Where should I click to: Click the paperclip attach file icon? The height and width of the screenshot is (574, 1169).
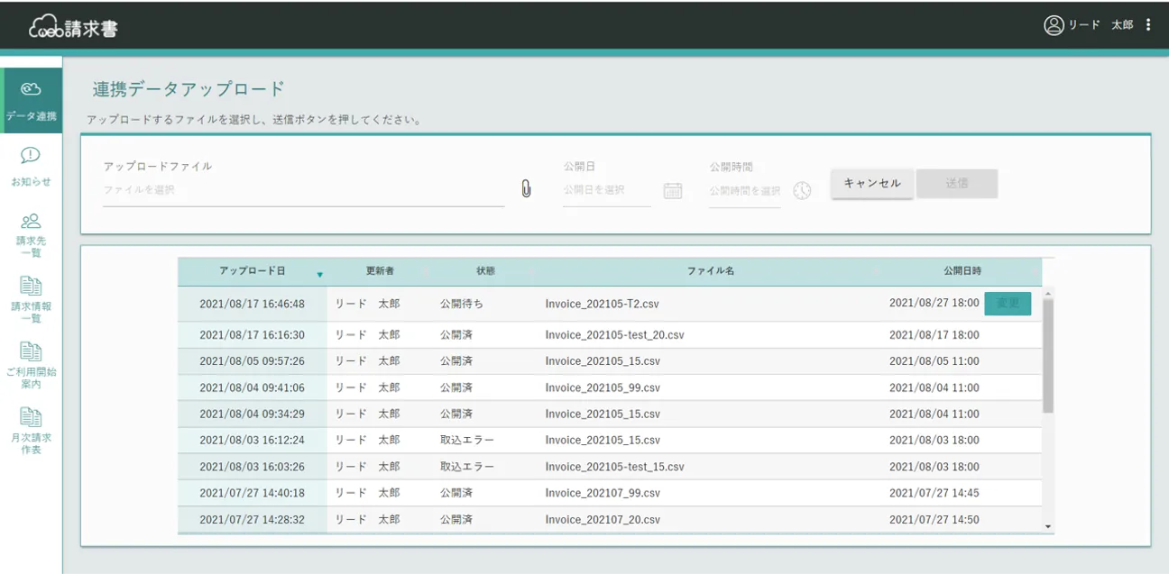coord(526,189)
